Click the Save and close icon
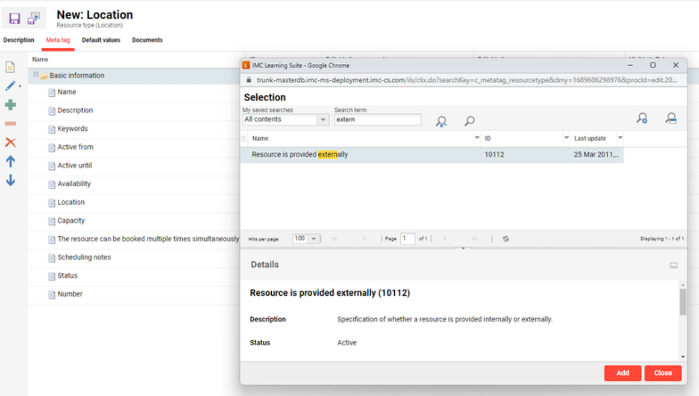This screenshot has height=396, width=699. pos(34,19)
